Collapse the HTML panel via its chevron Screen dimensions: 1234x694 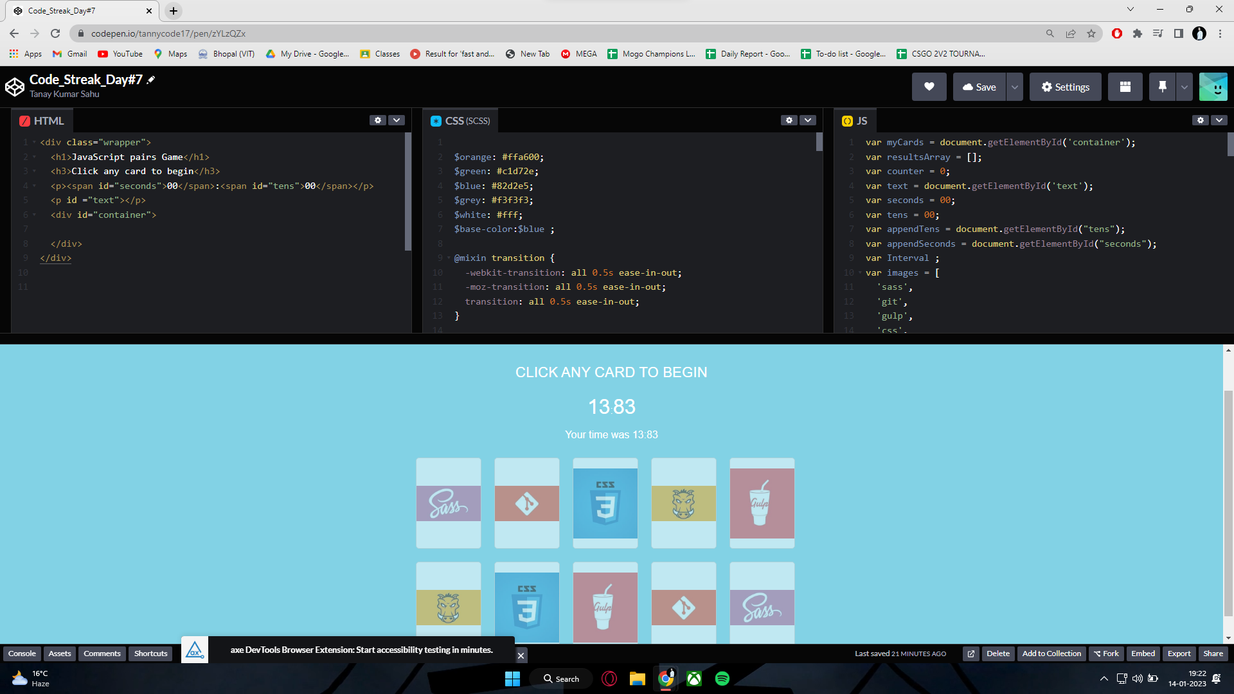tap(397, 120)
